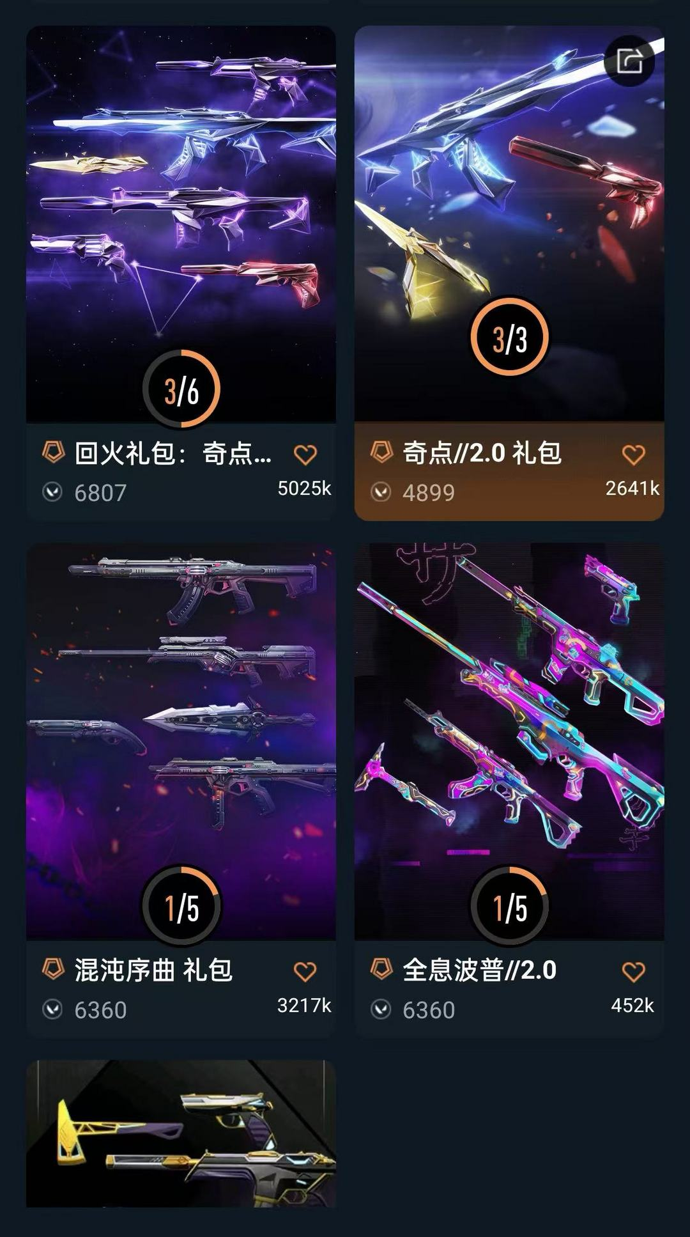Click the bundle icon beside 全息波普//2.0 title
690x1237 pixels.
point(382,969)
